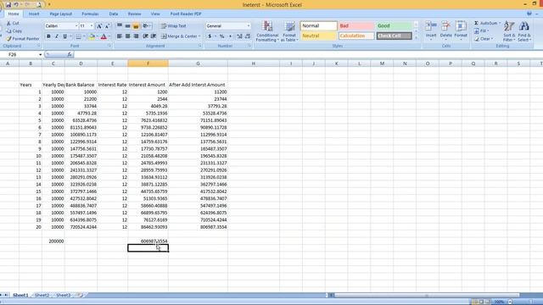
Task: Open Format cells menu
Action: click(461, 30)
